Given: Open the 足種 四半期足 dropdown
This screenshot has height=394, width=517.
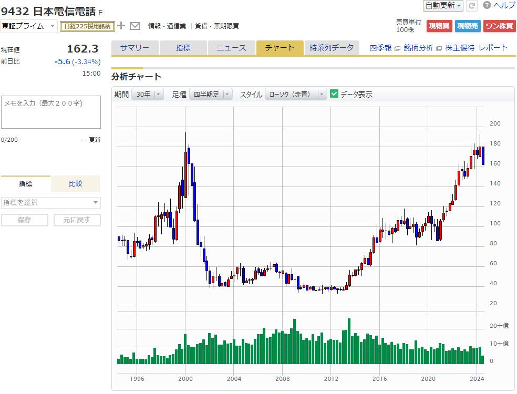Looking at the screenshot, I should [210, 94].
